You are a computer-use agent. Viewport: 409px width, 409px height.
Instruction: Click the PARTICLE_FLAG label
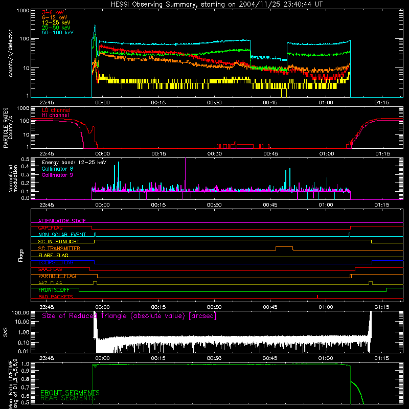pyautogui.click(x=57, y=276)
